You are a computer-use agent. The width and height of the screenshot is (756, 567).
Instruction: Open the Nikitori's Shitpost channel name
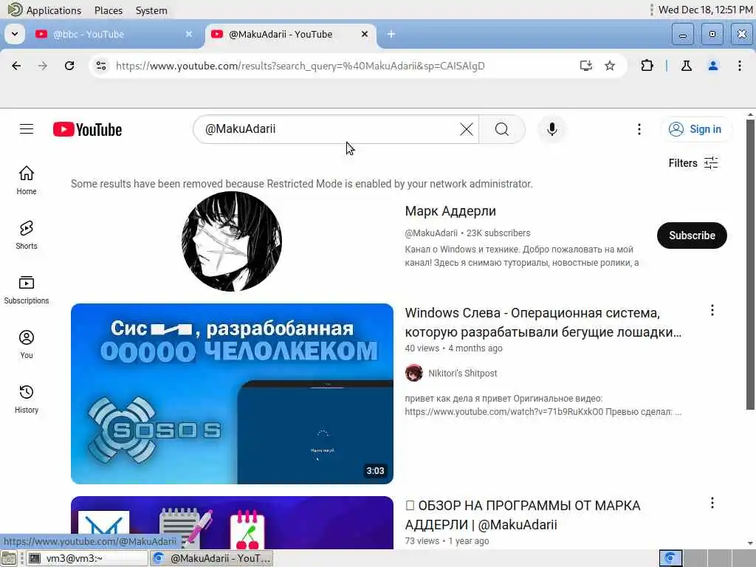[x=462, y=373]
